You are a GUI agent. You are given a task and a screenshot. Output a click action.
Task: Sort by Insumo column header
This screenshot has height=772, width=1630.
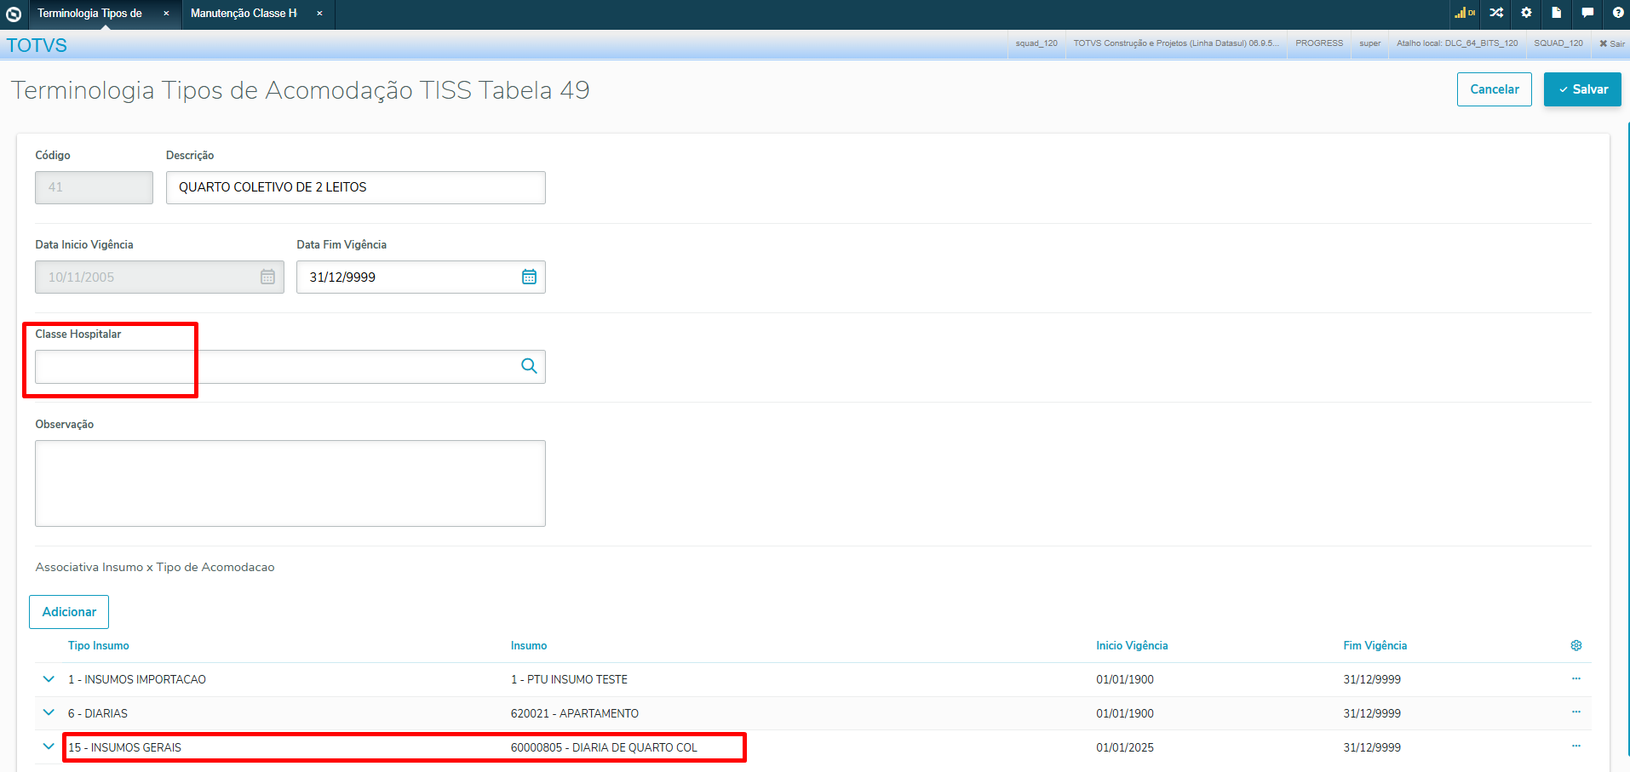[529, 646]
